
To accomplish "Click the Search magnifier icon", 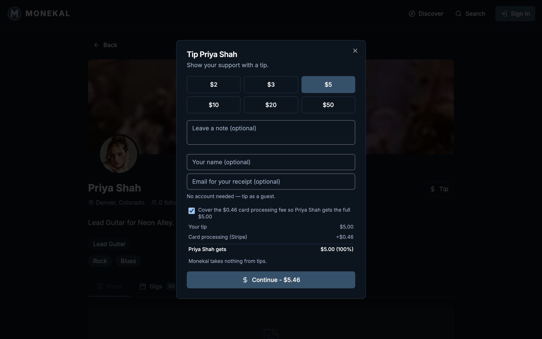I will pyautogui.click(x=458, y=14).
